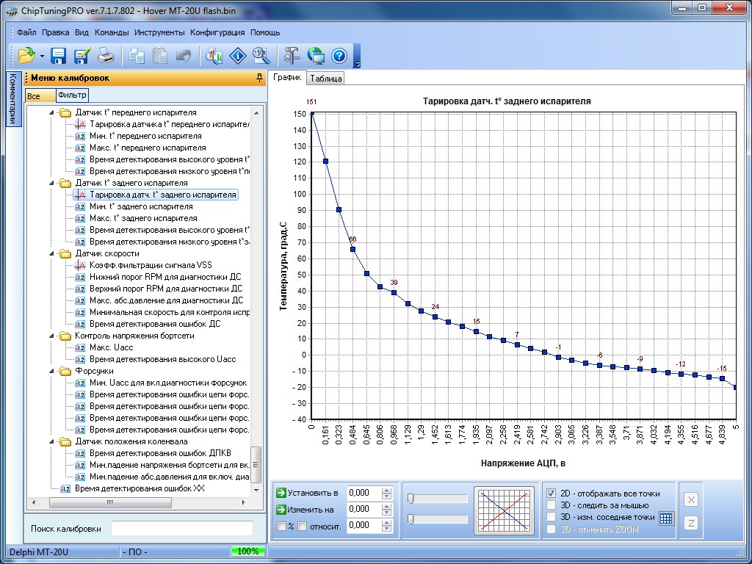Collapse the 'Форсунки' tree folder
752x564 pixels.
(x=52, y=371)
